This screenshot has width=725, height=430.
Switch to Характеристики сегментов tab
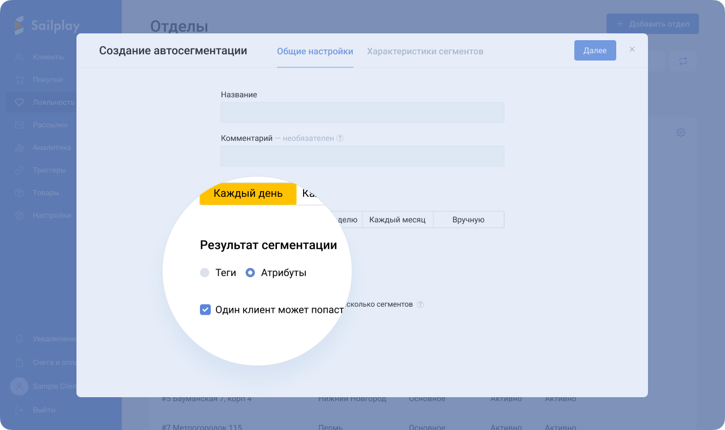tap(425, 51)
